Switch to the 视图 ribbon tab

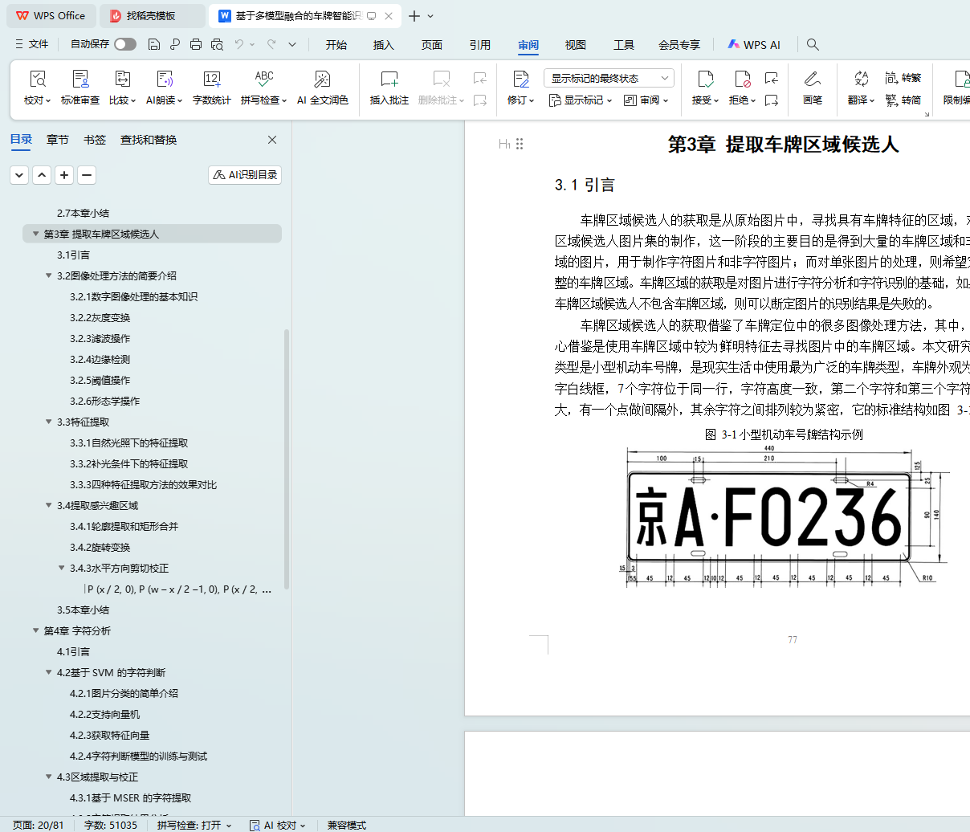pyautogui.click(x=575, y=45)
